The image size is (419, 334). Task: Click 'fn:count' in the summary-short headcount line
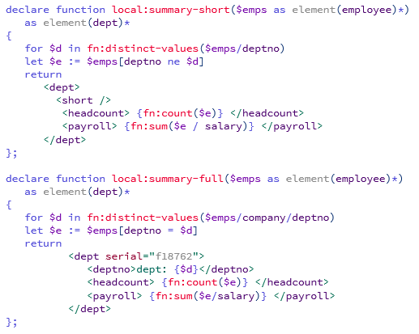tap(168, 113)
